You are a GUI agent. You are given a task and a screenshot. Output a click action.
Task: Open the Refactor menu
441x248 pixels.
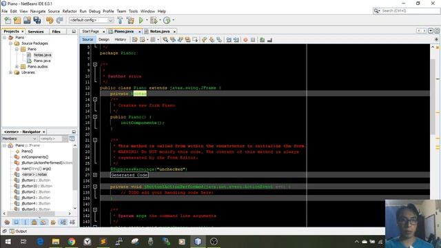point(70,11)
